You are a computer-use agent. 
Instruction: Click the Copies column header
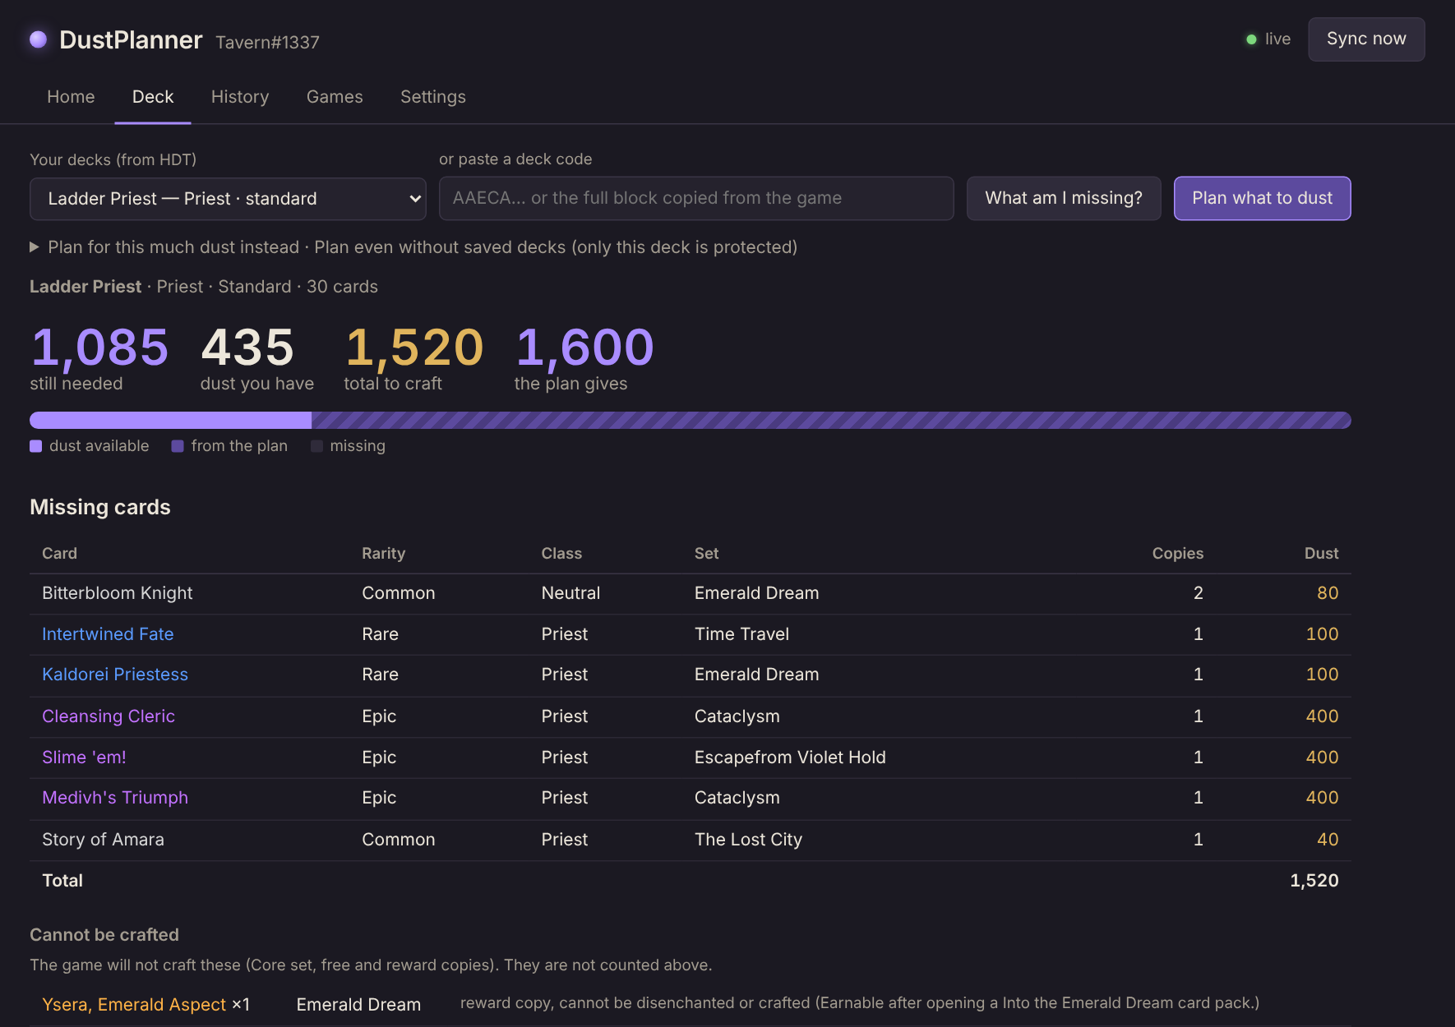1177,554
